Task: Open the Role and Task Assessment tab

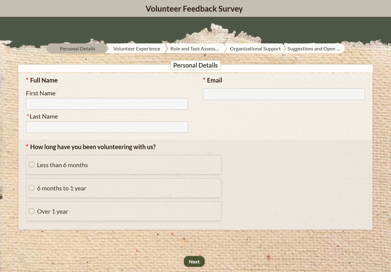Action: click(195, 48)
